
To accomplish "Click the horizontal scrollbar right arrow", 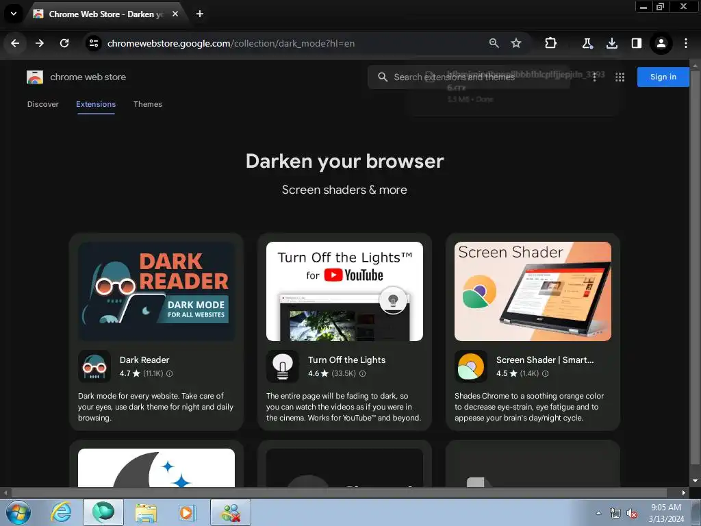I will (684, 493).
